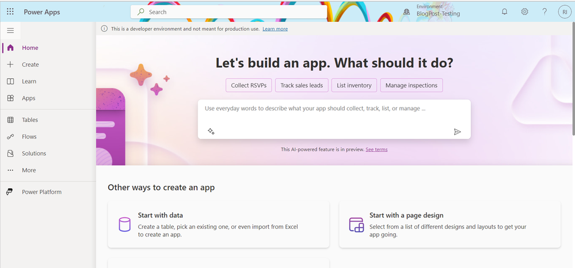Click the Power Platform icon
The image size is (575, 268).
(10, 192)
